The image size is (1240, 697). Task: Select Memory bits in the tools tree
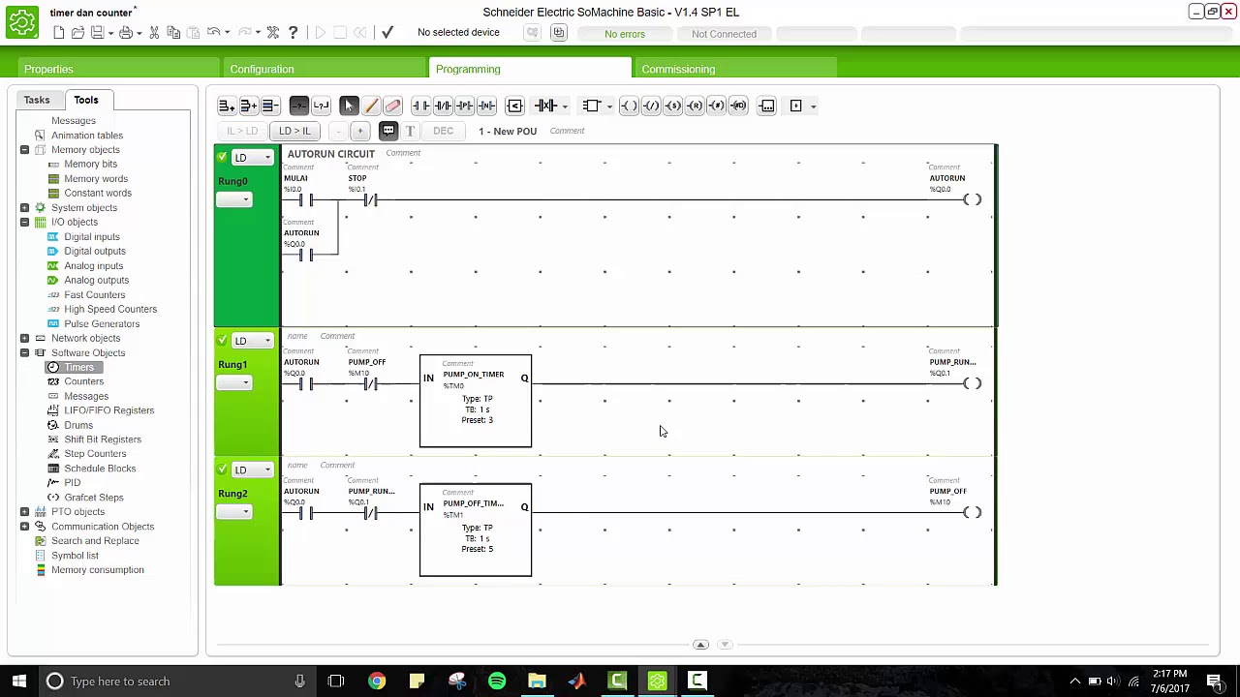(x=90, y=164)
